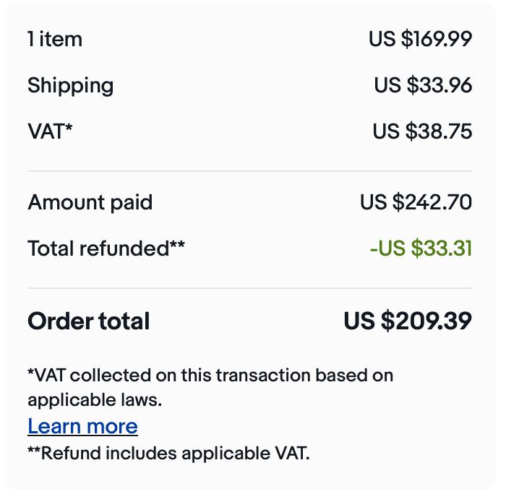506x494 pixels.
Task: Click the "**Refund includes applicable VAT." footnote
Action: 168,454
